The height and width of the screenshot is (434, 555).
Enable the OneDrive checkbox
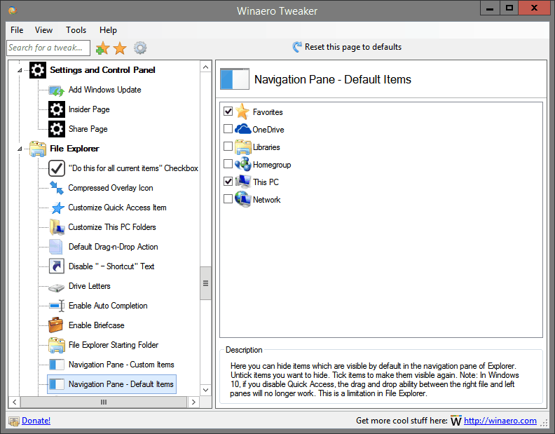click(x=228, y=128)
